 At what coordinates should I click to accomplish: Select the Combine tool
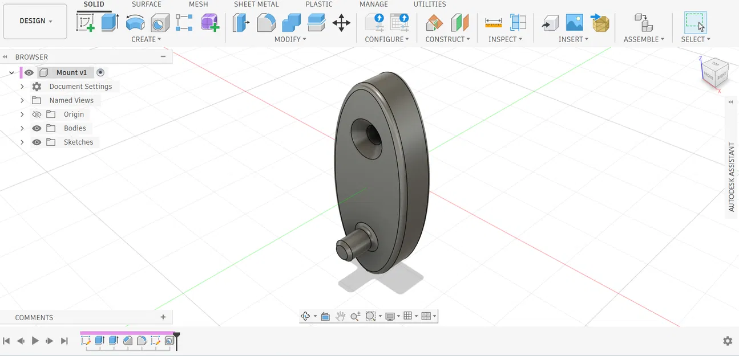tap(291, 23)
